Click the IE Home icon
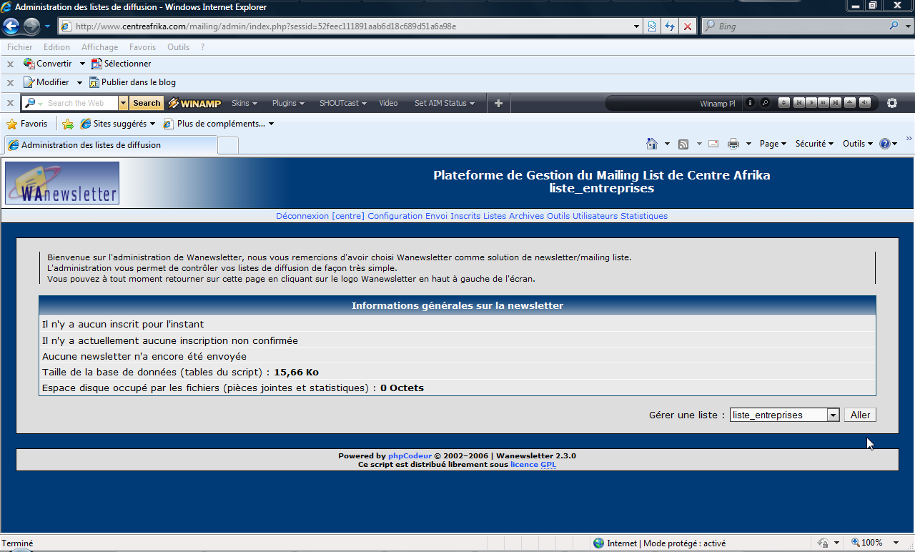Image resolution: width=915 pixels, height=552 pixels. (x=651, y=144)
